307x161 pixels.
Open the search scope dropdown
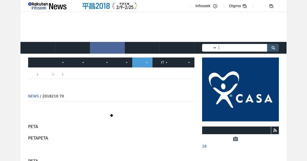tap(210, 48)
